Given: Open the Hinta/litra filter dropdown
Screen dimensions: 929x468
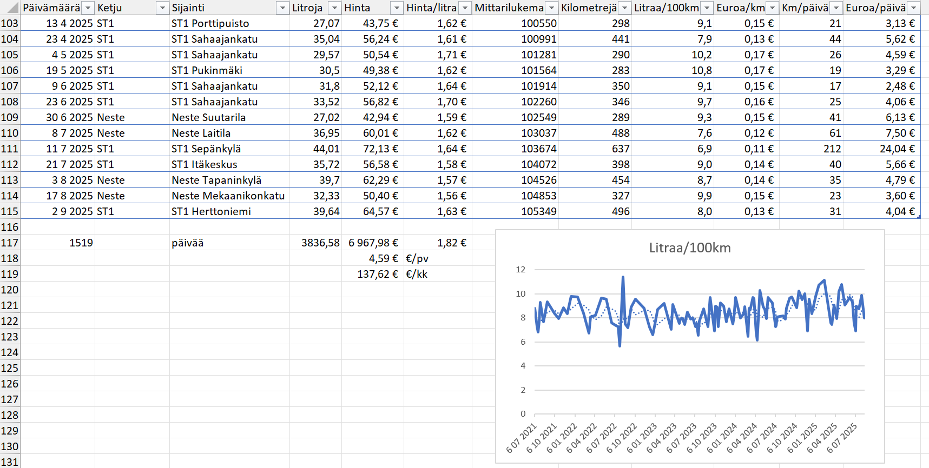Looking at the screenshot, I should pos(465,8).
